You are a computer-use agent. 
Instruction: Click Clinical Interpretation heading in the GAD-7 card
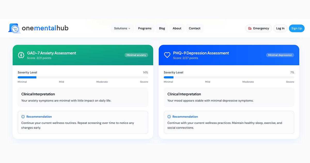coord(38,94)
